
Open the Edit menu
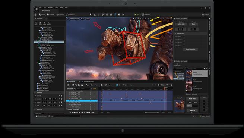tap(45, 7)
